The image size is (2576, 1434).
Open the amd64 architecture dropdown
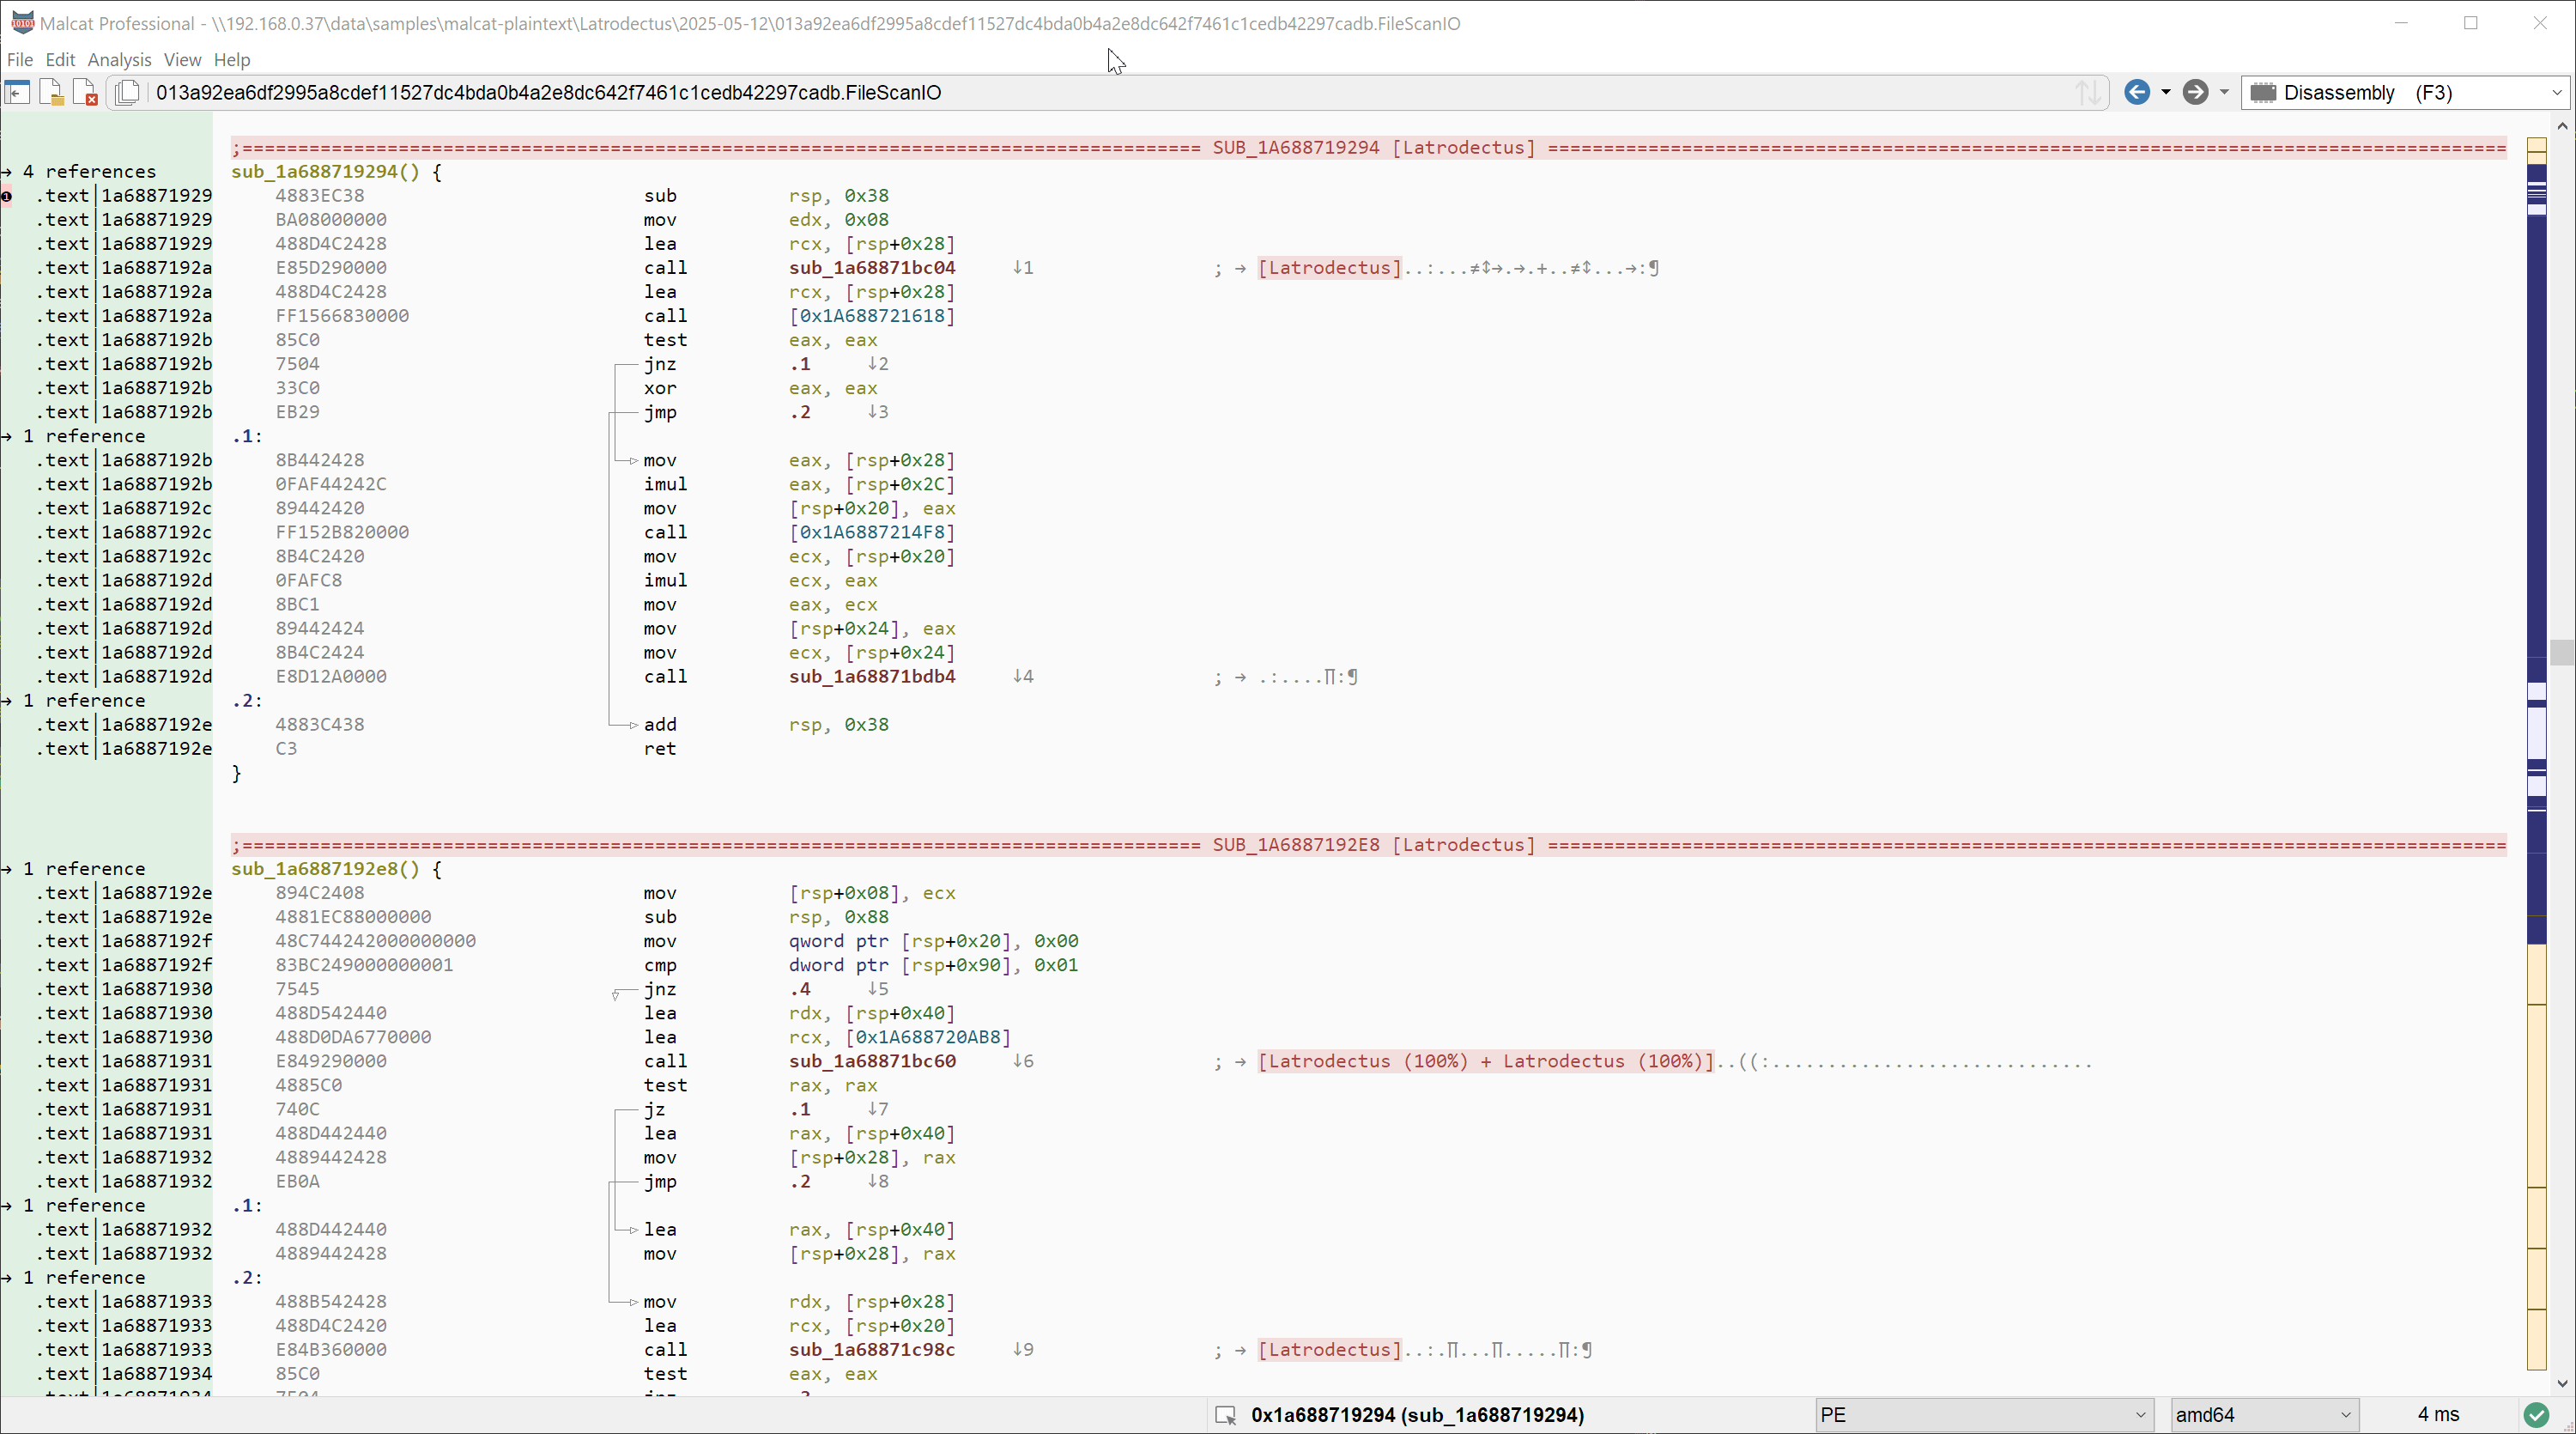(2345, 1414)
